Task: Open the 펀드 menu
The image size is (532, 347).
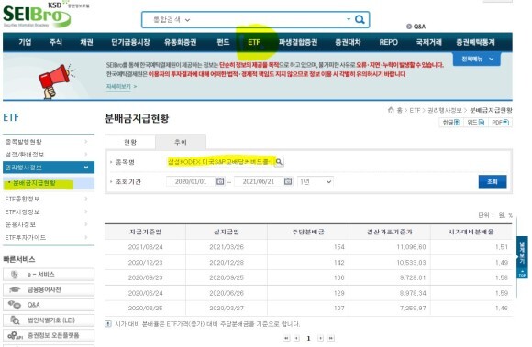Action: click(223, 42)
